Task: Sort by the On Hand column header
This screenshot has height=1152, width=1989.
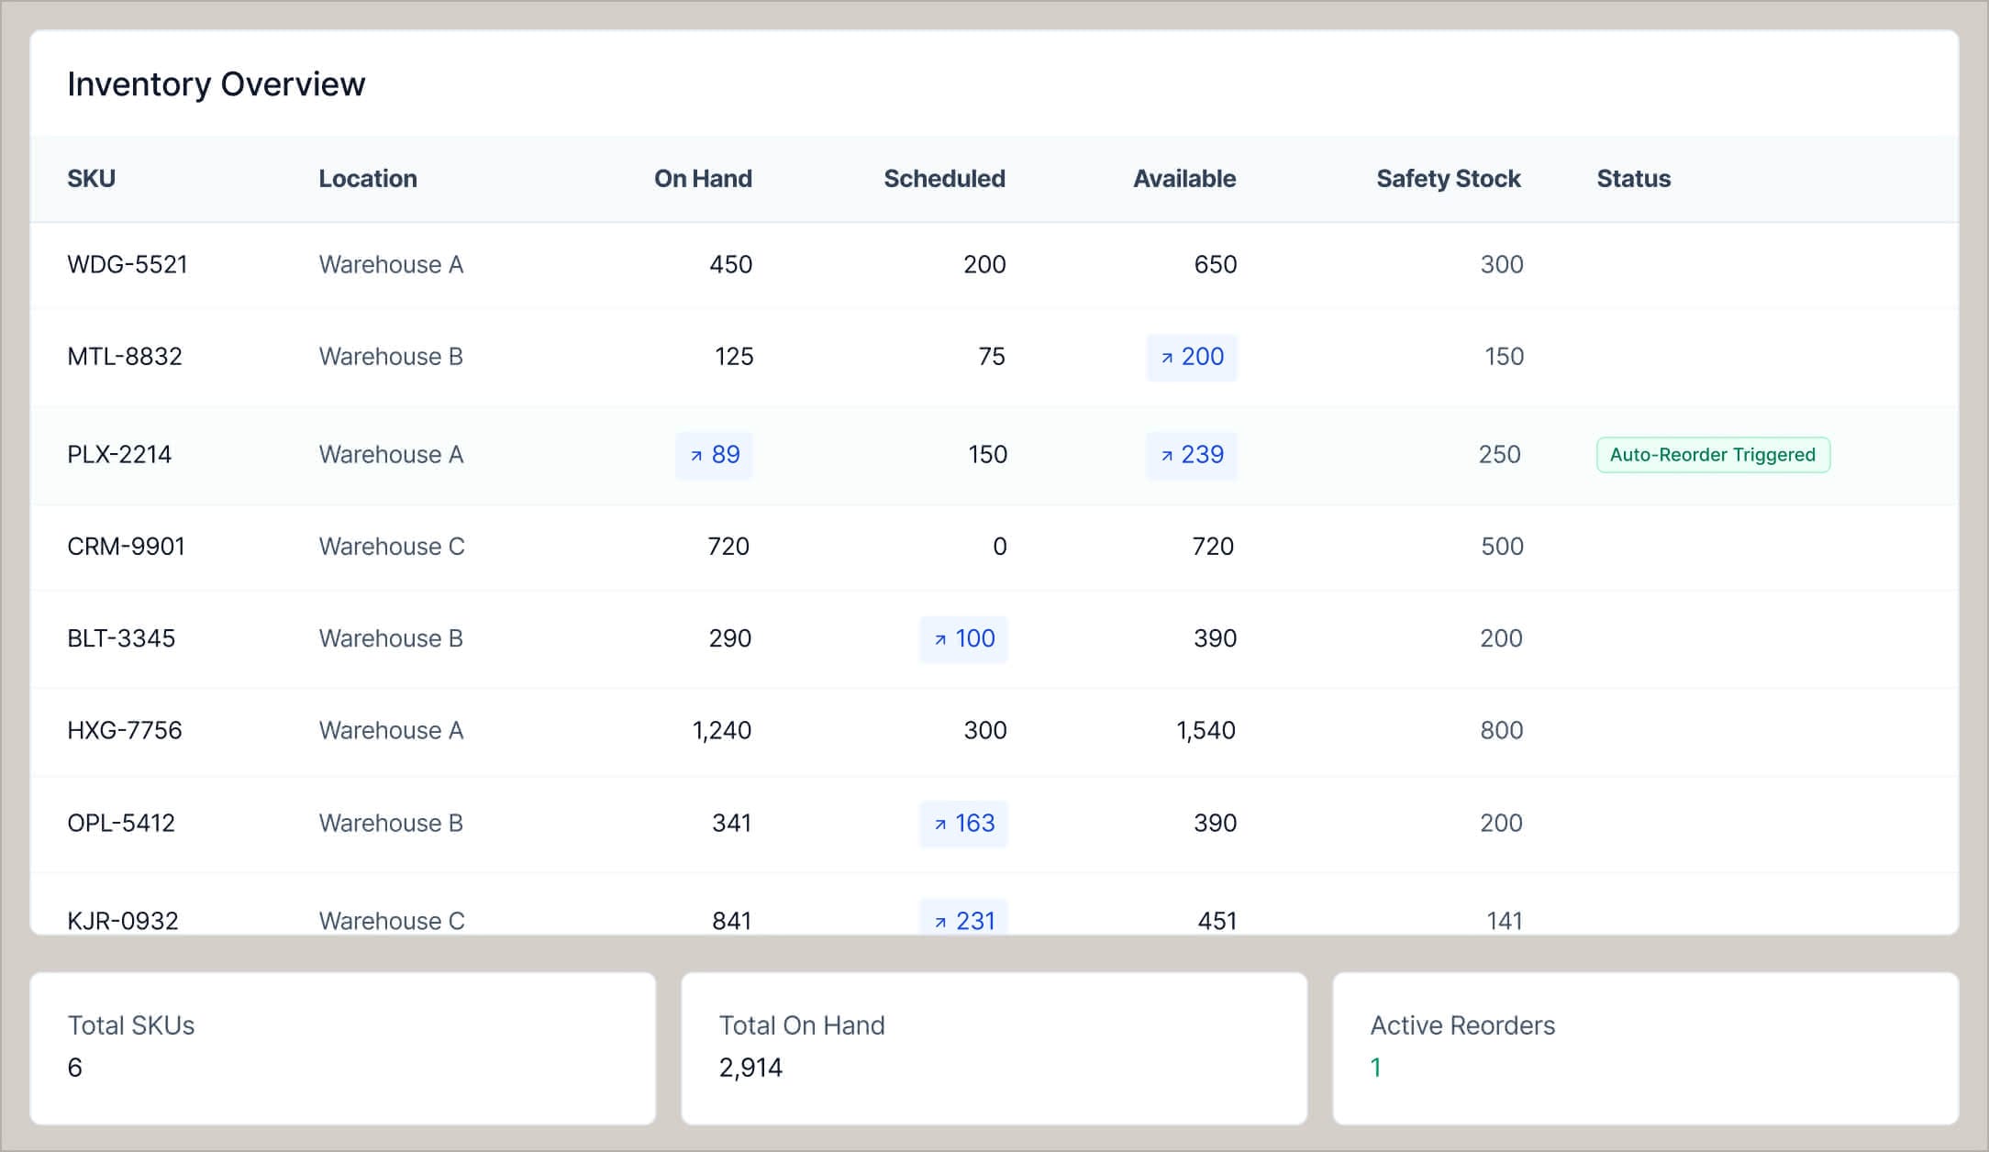Action: pos(702,179)
